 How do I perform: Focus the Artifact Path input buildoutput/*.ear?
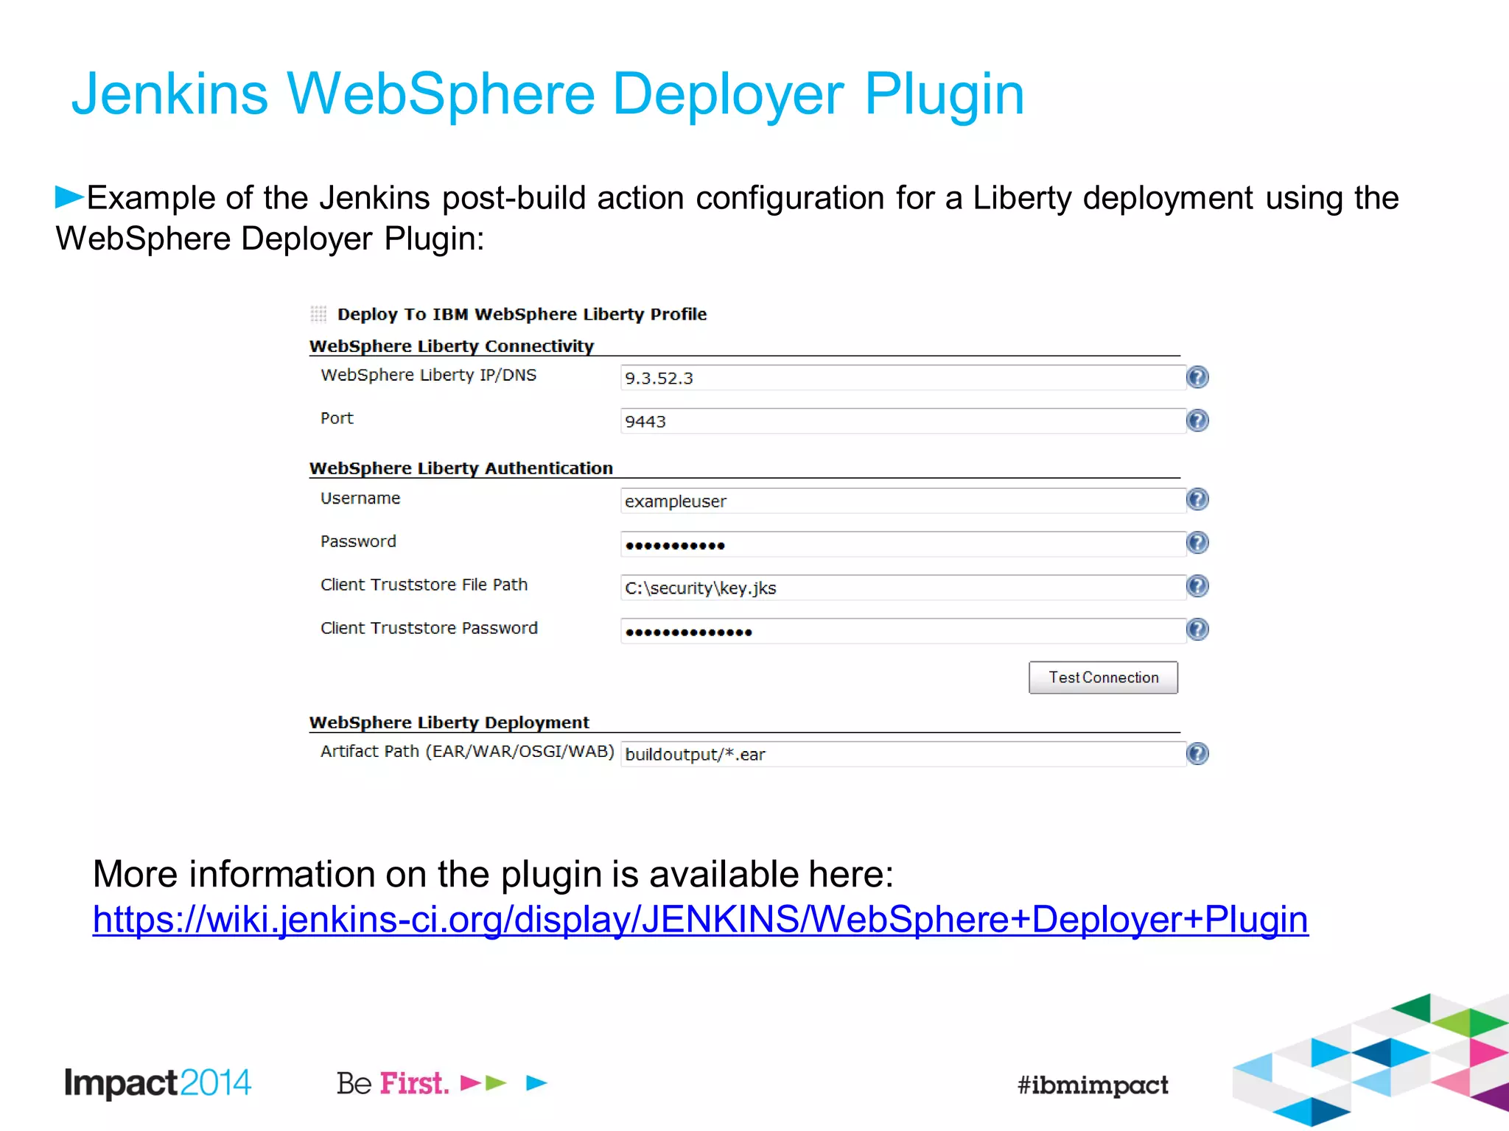[x=903, y=754]
